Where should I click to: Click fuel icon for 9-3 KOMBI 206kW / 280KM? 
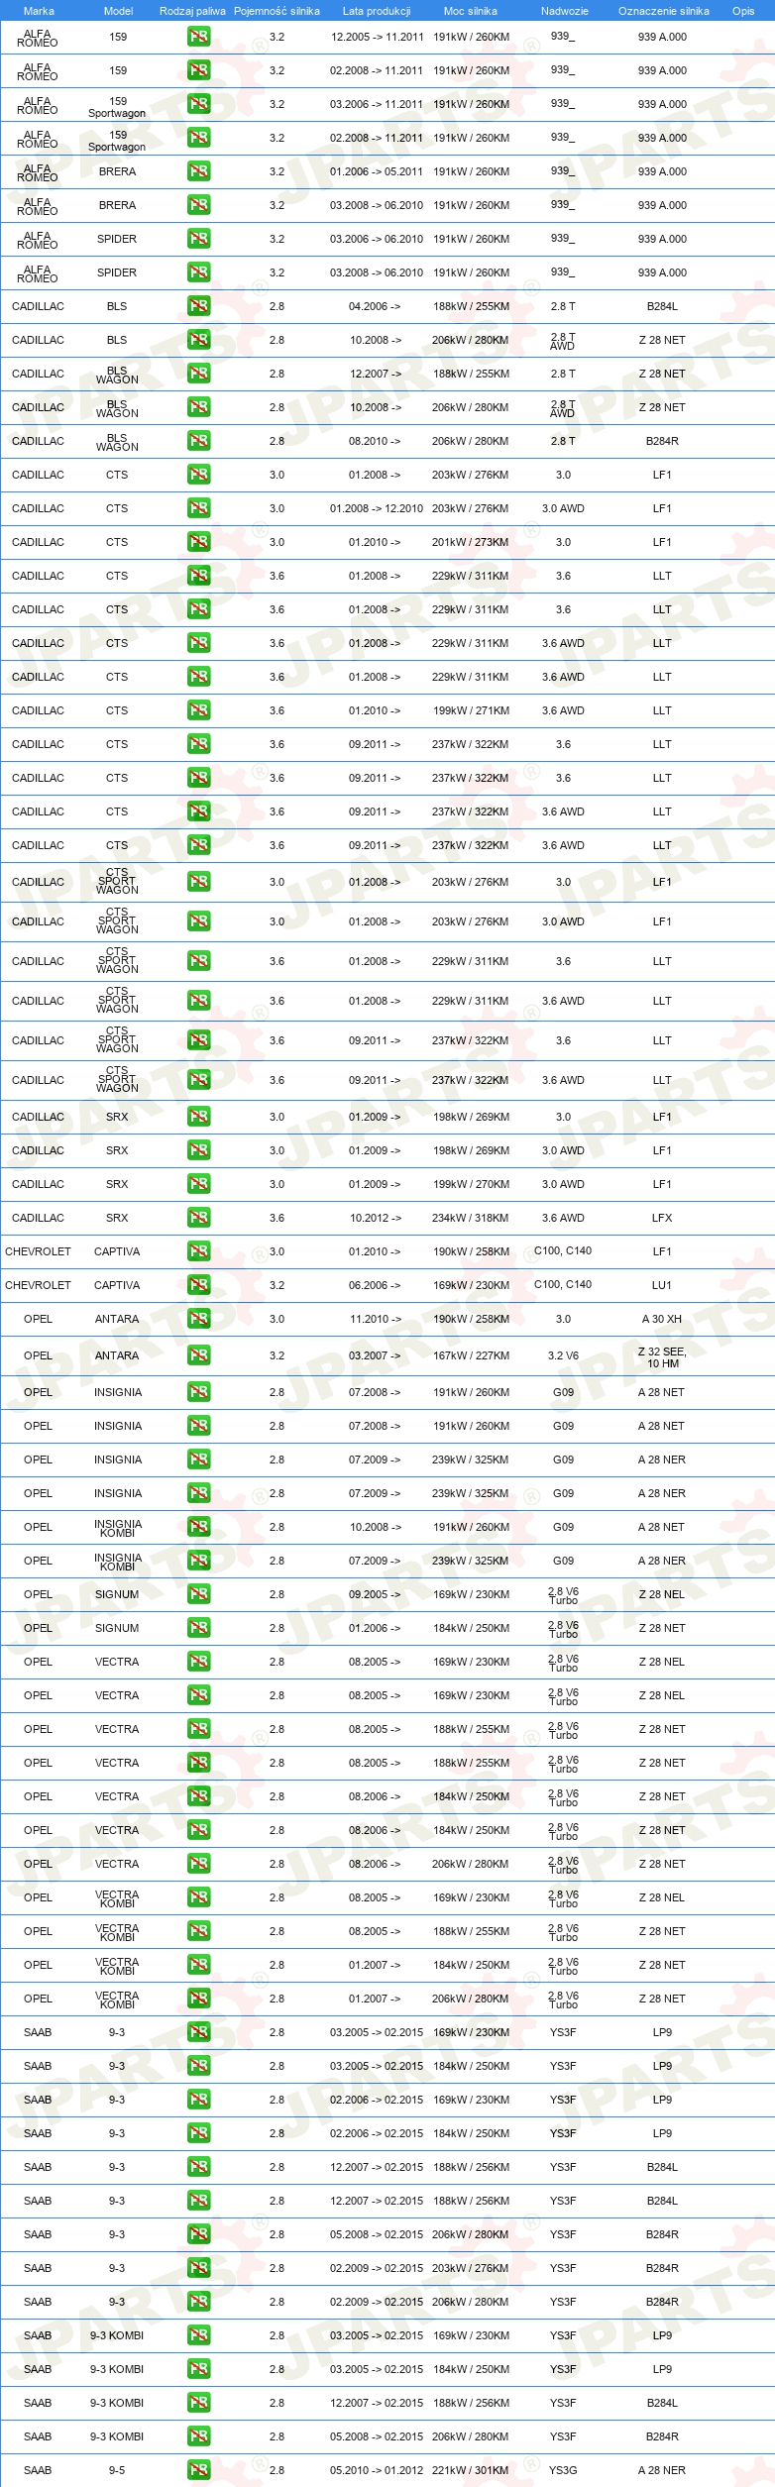point(198,2436)
